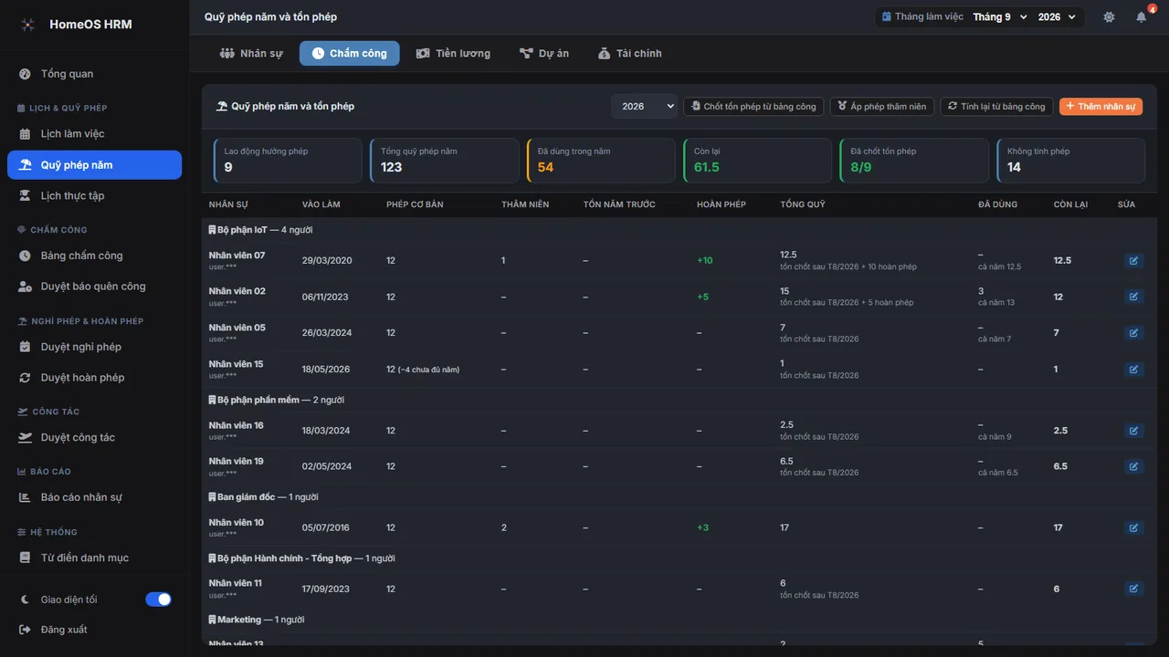
Task: Edit the Nhân viên 15 row
Action: [x=1133, y=370]
